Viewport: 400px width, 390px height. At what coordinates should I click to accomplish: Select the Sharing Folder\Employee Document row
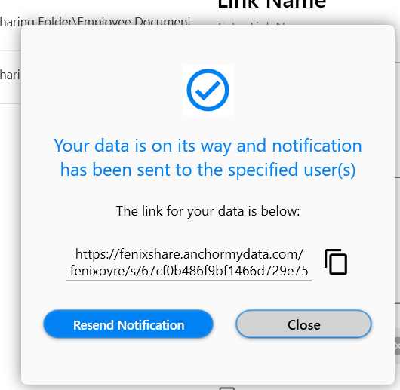point(95,21)
